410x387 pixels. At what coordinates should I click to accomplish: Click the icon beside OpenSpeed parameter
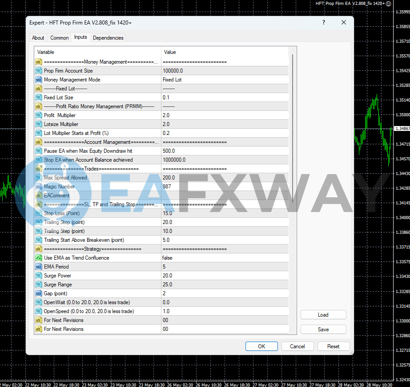coord(38,311)
